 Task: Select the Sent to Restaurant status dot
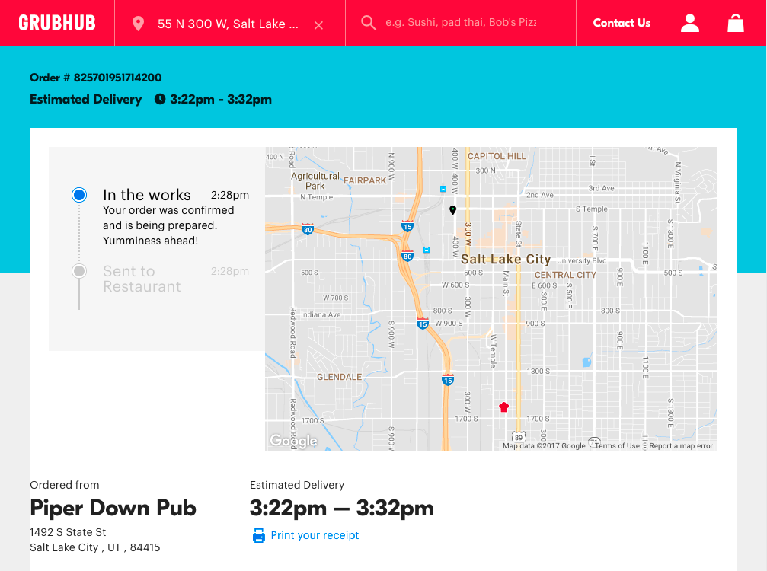(78, 270)
